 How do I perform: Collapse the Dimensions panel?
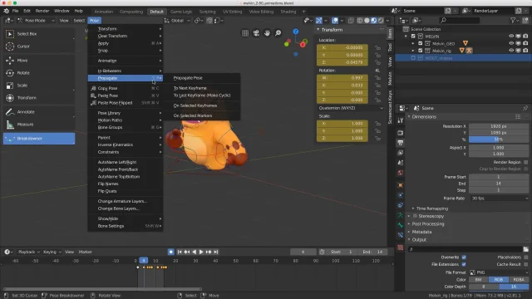tap(423, 116)
